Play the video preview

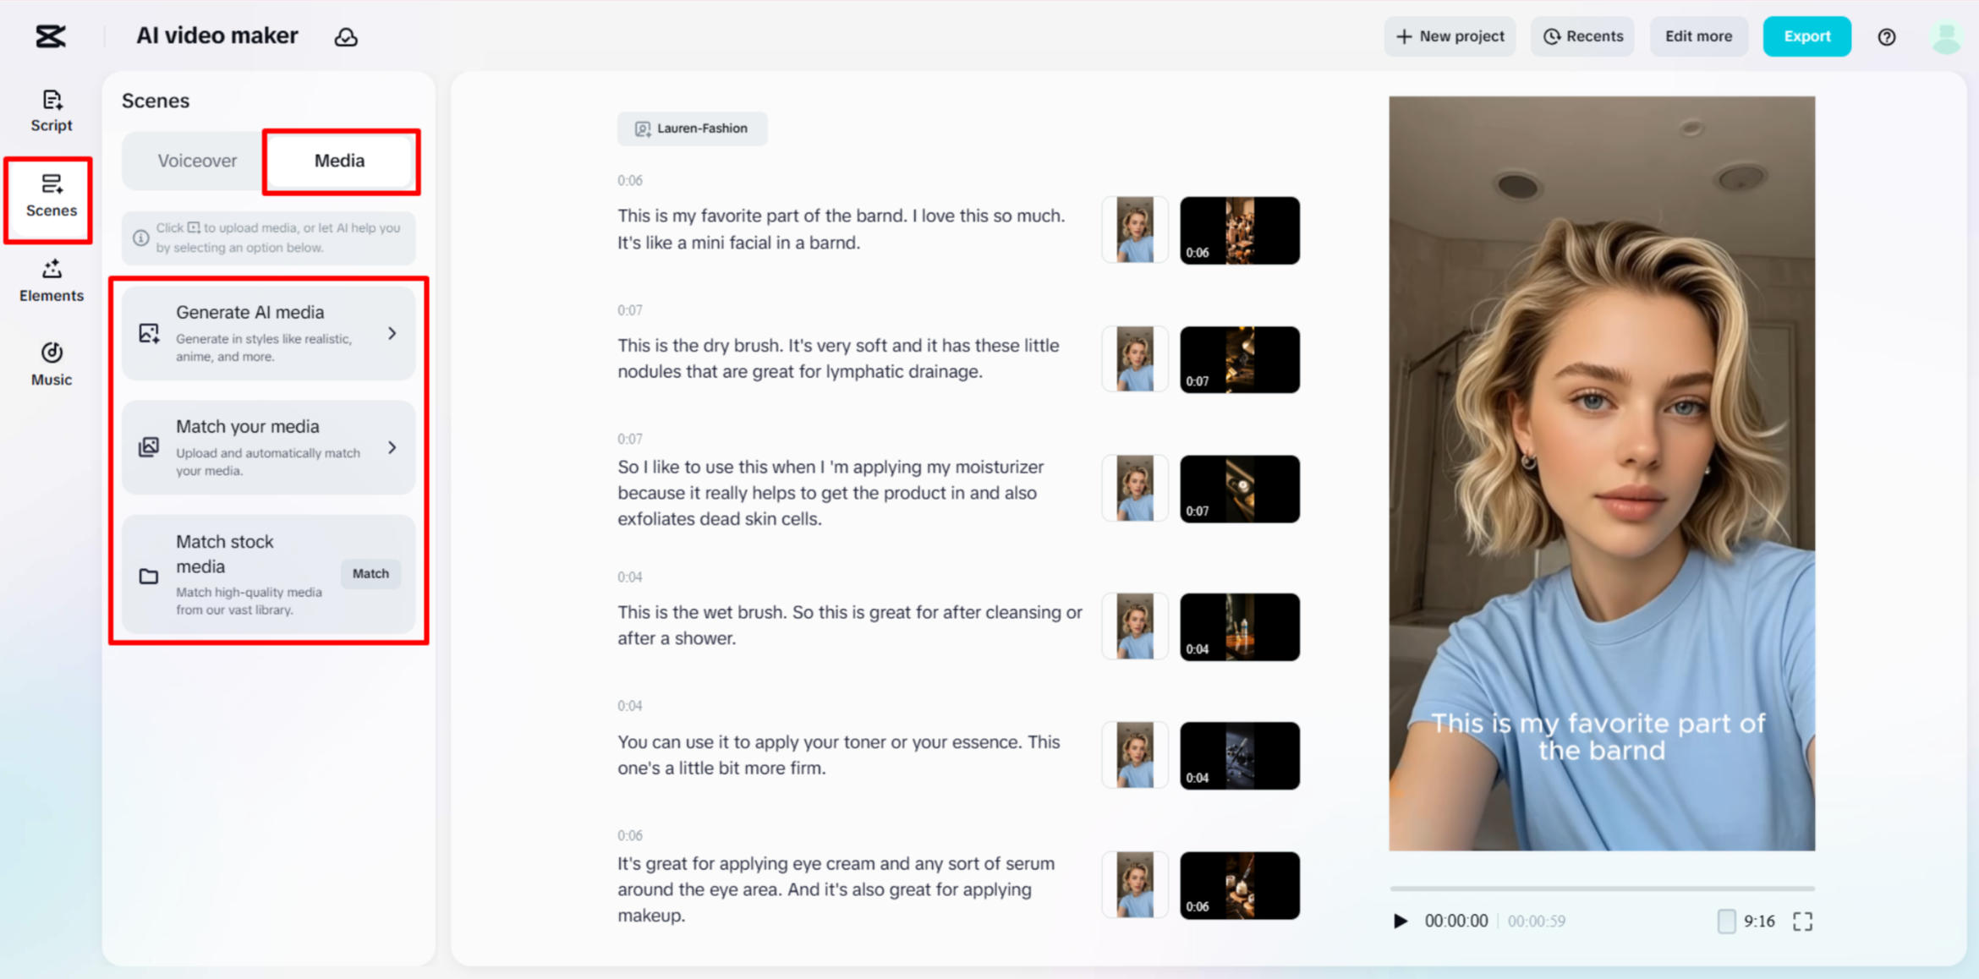pos(1400,921)
